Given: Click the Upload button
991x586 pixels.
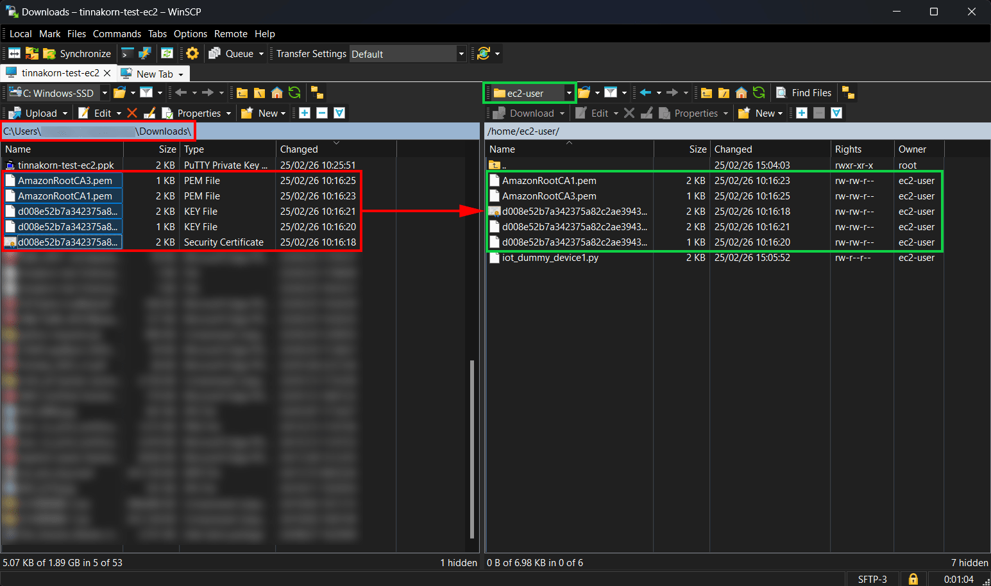Looking at the screenshot, I should click(x=34, y=113).
